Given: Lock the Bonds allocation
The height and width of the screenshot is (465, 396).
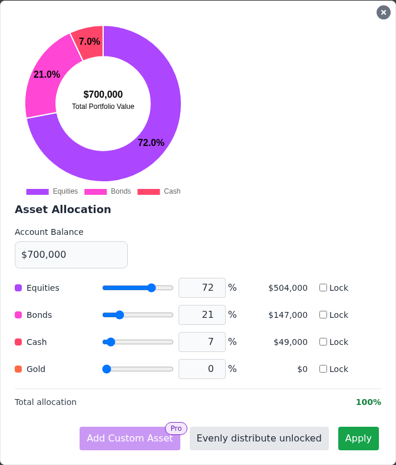Looking at the screenshot, I should coord(323,315).
